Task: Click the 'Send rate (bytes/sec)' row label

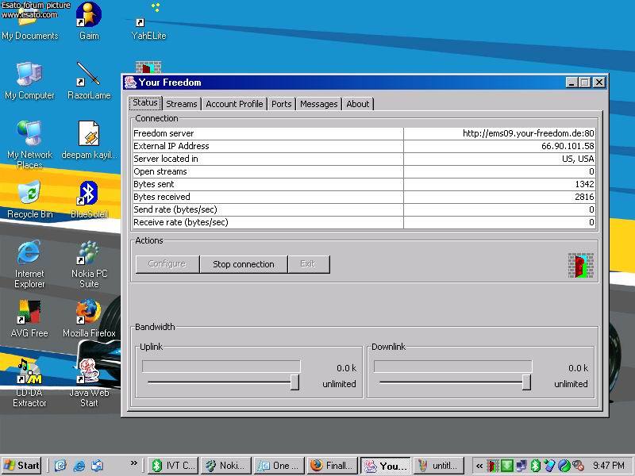Action: click(x=175, y=209)
